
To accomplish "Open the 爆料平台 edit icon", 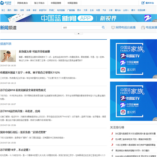I will point(143,3).
